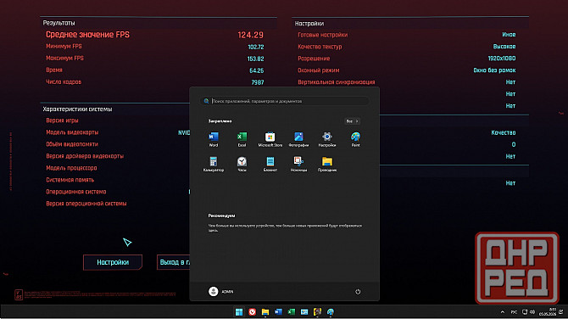Launch Блокнот notepad app

(x=270, y=164)
